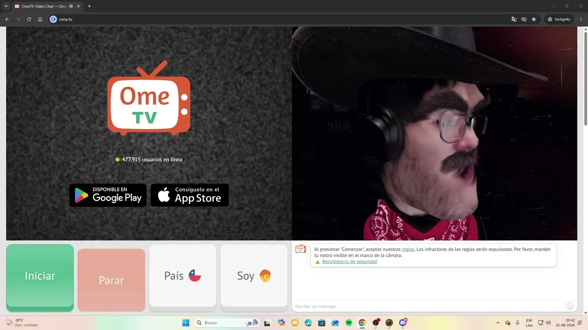588x330 pixels.
Task: Open the volume tray control
Action: click(548, 323)
